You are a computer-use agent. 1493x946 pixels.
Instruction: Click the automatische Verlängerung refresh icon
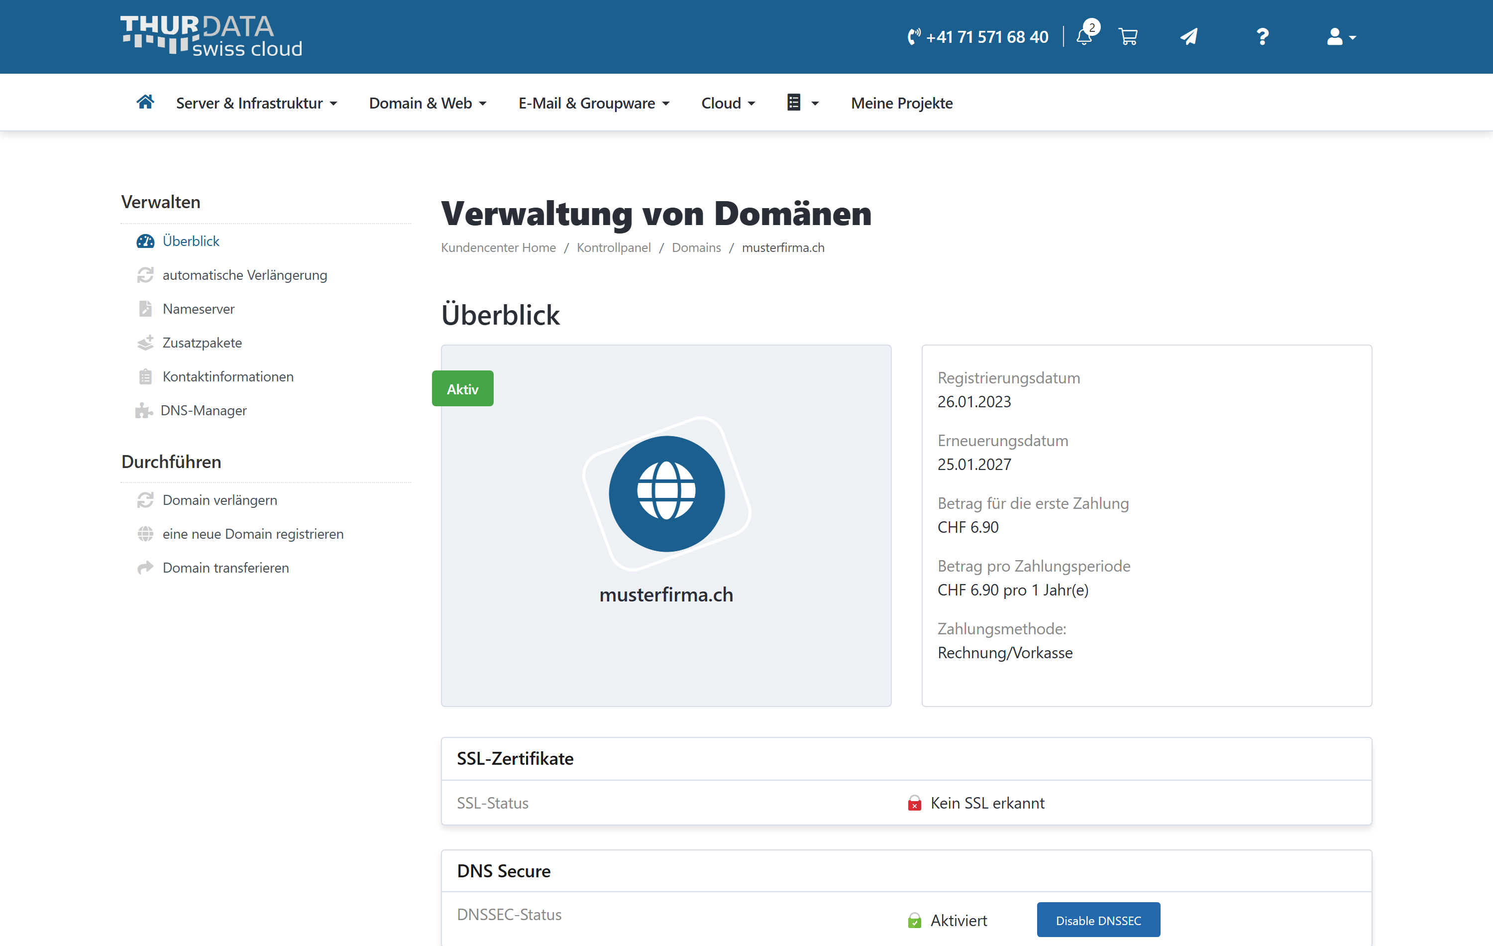145,275
